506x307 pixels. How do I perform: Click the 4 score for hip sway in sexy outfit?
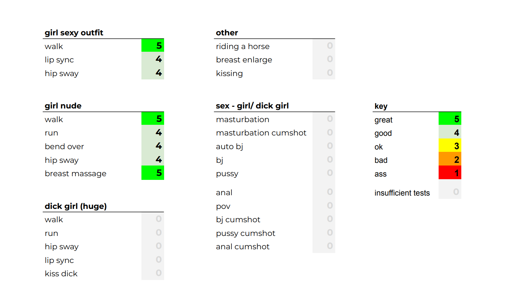[x=152, y=73]
